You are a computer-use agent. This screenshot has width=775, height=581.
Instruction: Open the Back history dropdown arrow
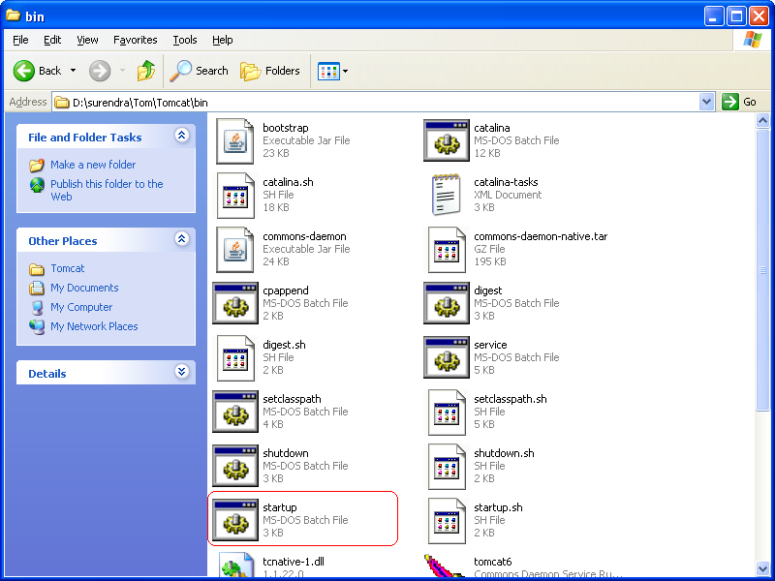[74, 71]
